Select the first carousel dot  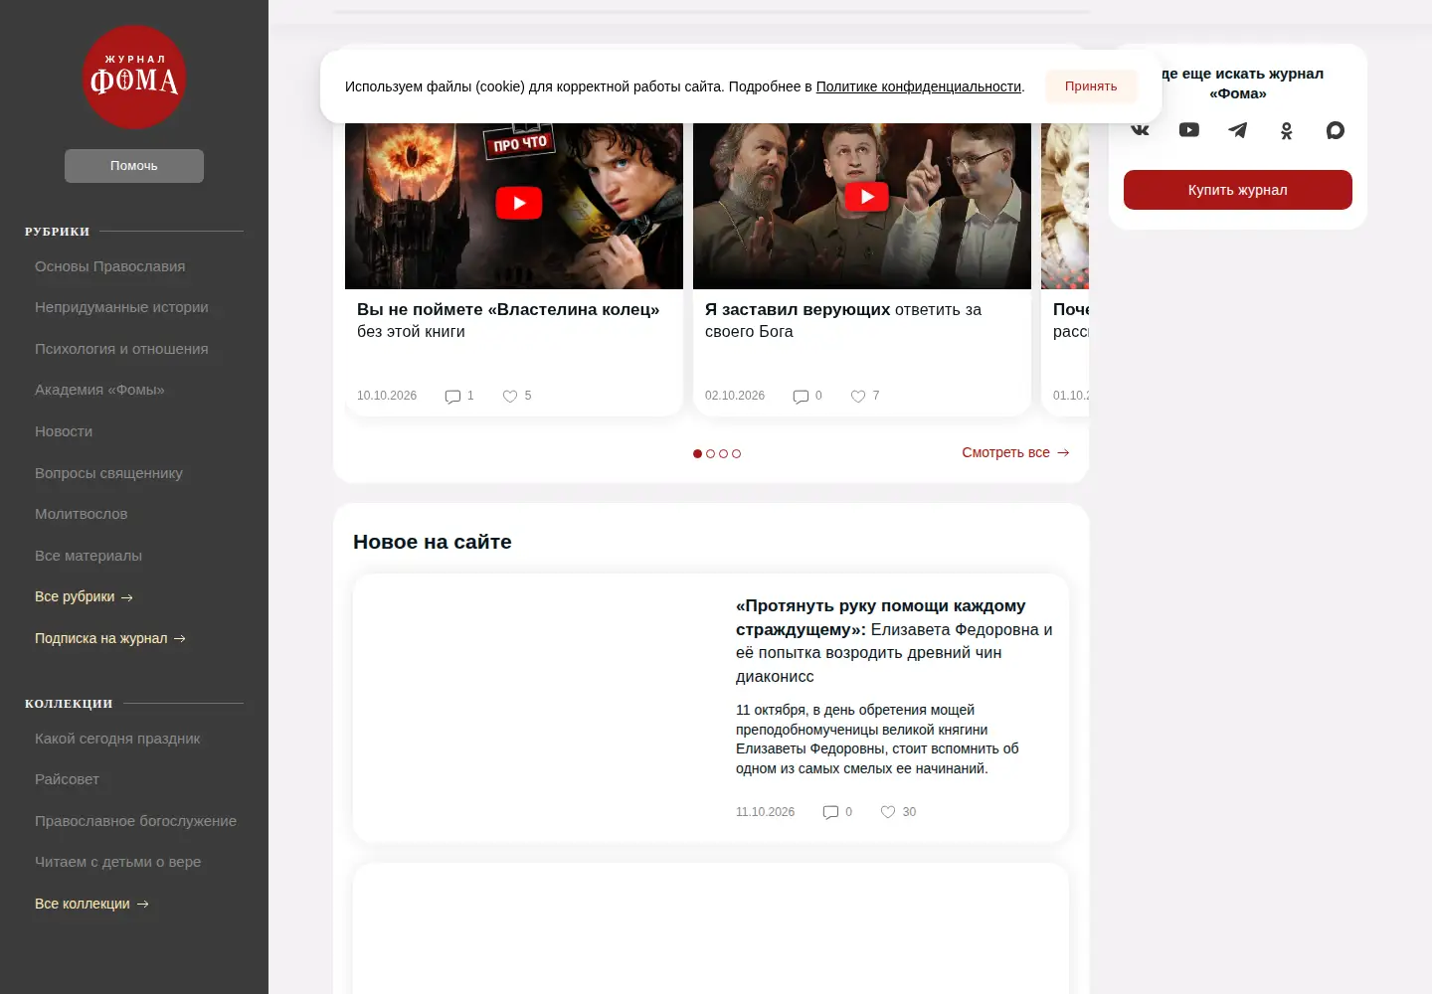(698, 453)
